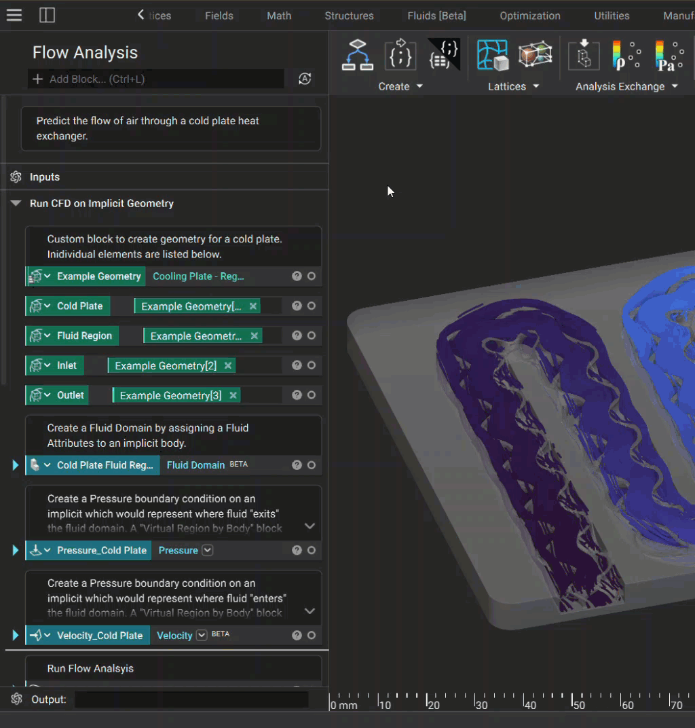This screenshot has width=695, height=728.
Task: Open help for the Inlet block
Action: click(297, 365)
